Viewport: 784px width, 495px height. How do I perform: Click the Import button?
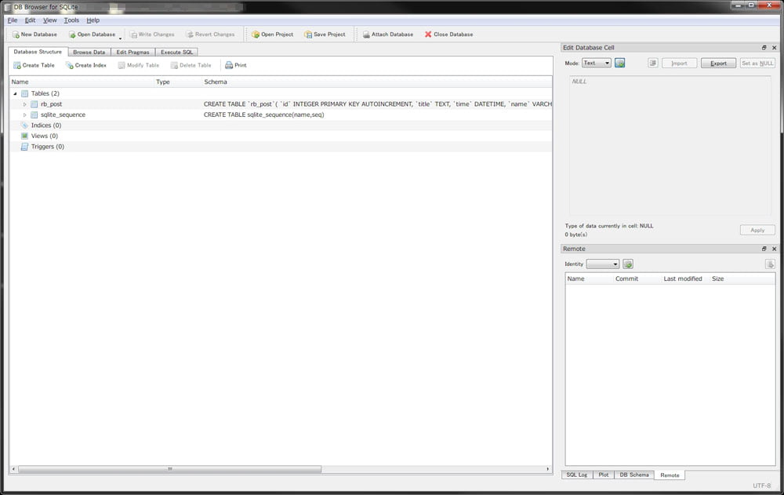679,64
